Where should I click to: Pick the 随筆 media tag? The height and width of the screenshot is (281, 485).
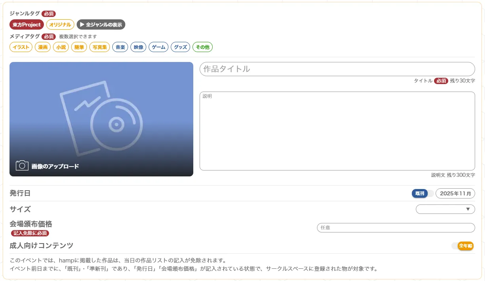(79, 47)
